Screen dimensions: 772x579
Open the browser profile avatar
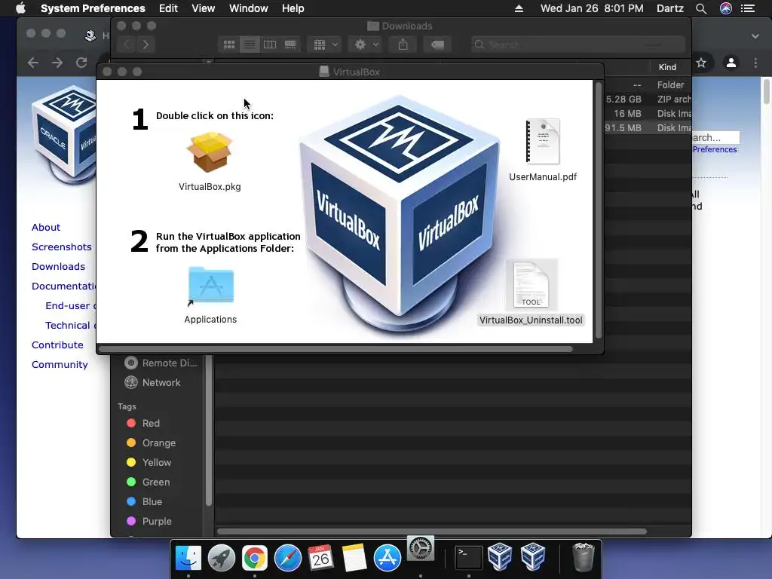(731, 63)
